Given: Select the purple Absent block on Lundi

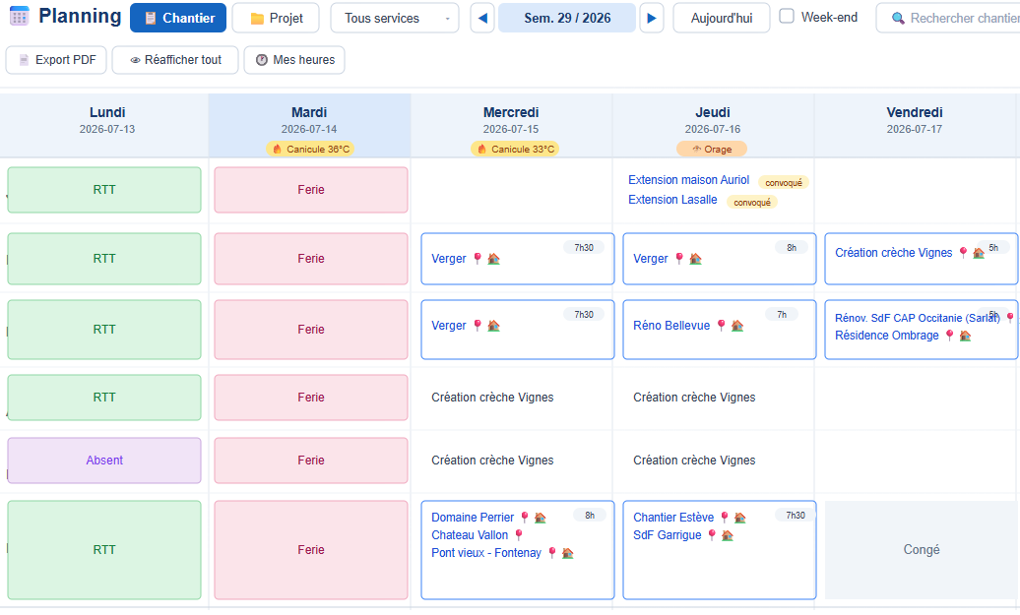Looking at the screenshot, I should (x=104, y=461).
